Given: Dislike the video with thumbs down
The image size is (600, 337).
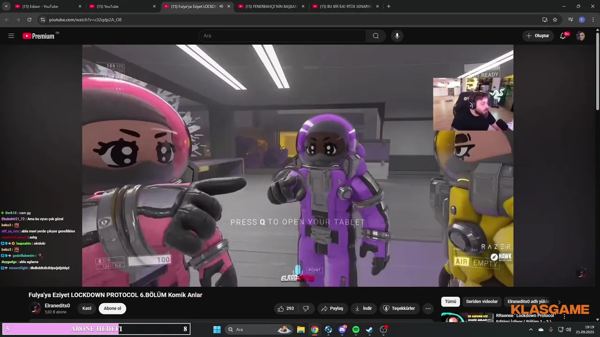Looking at the screenshot, I should [306, 308].
